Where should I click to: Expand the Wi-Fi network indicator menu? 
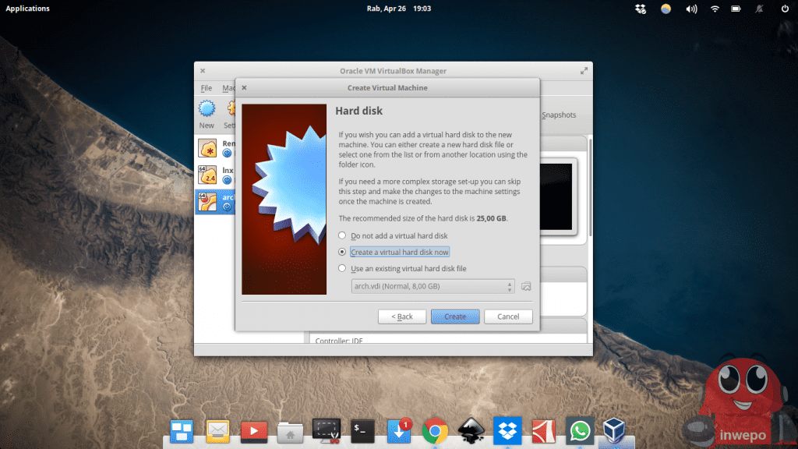715,9
